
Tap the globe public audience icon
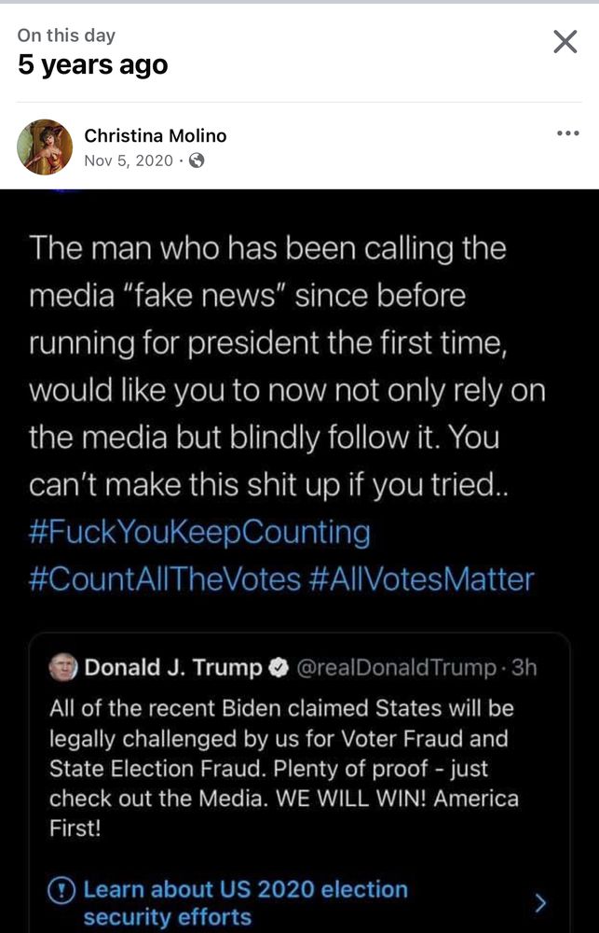tap(197, 160)
